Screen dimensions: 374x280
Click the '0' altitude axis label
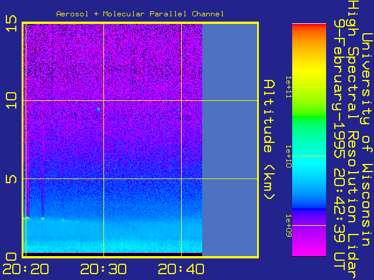pos(12,257)
